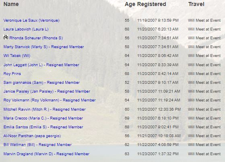The width and height of the screenshot is (225, 162).
Task: Select the Roy Volkmann member link
Action: [50, 100]
